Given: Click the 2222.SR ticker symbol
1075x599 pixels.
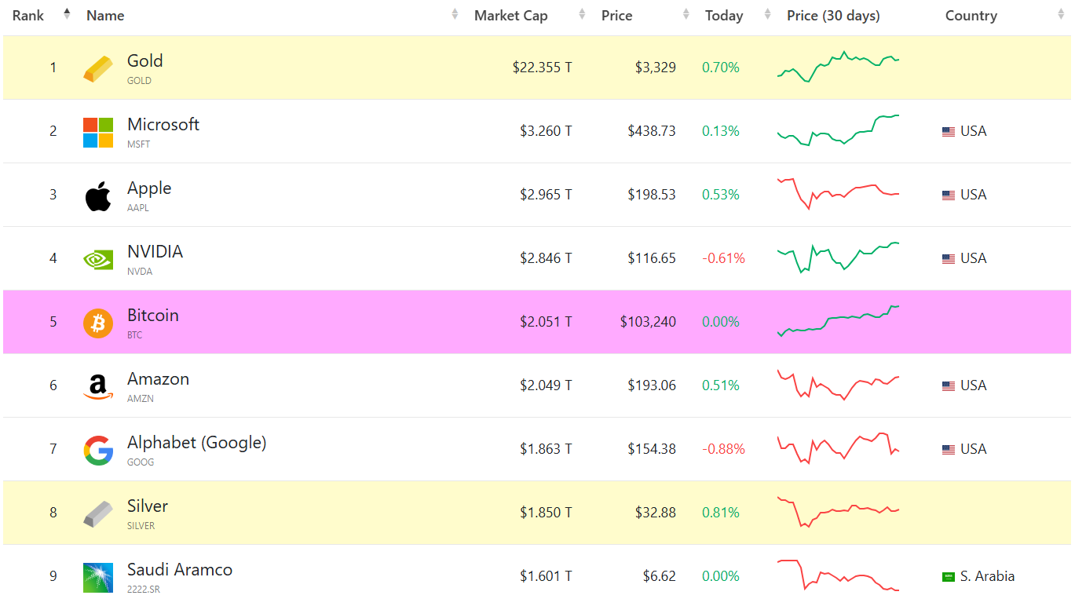Looking at the screenshot, I should tap(144, 590).
